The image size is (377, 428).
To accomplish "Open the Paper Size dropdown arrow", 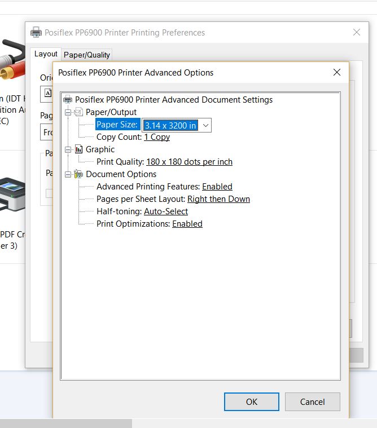I will click(205, 125).
